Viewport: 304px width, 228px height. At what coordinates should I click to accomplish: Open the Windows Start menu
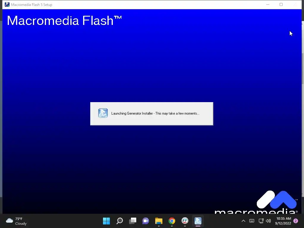106,221
